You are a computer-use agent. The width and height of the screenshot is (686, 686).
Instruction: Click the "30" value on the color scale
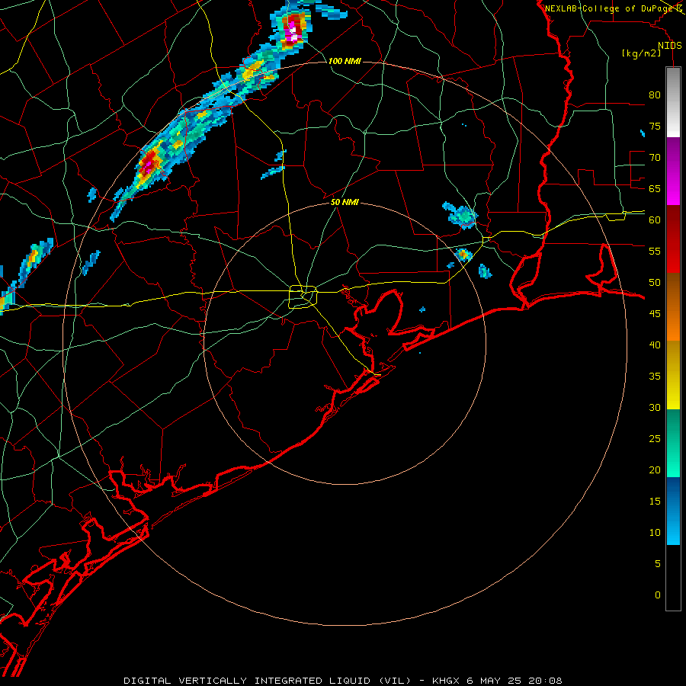[x=655, y=408]
